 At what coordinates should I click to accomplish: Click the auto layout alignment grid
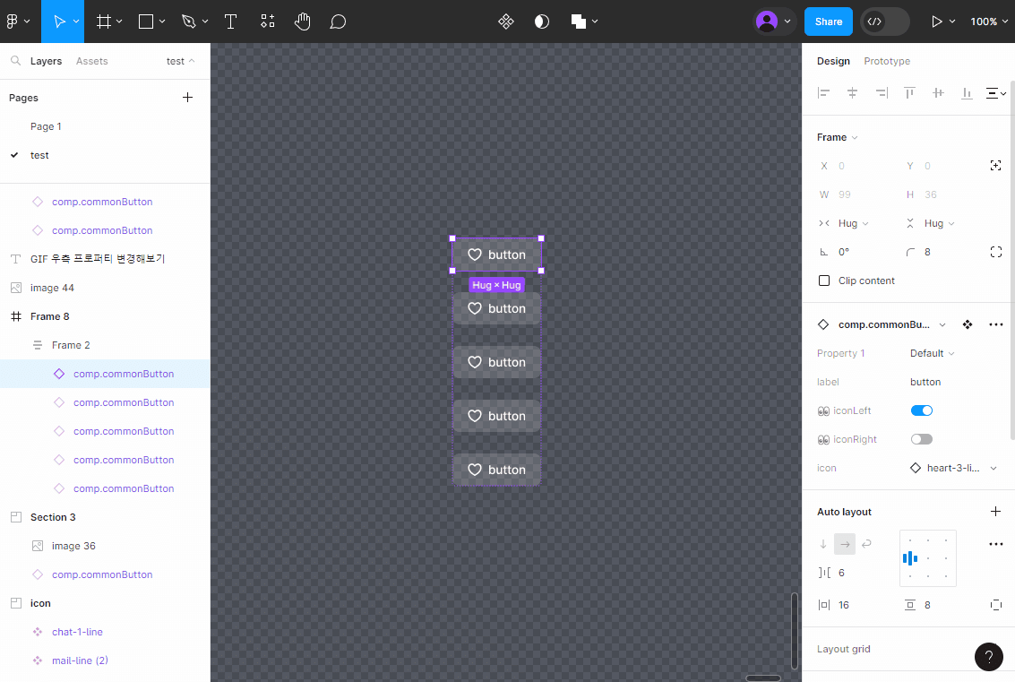click(927, 558)
